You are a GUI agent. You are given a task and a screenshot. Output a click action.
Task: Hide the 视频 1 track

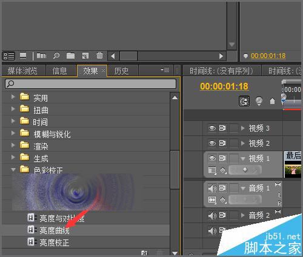(x=212, y=158)
